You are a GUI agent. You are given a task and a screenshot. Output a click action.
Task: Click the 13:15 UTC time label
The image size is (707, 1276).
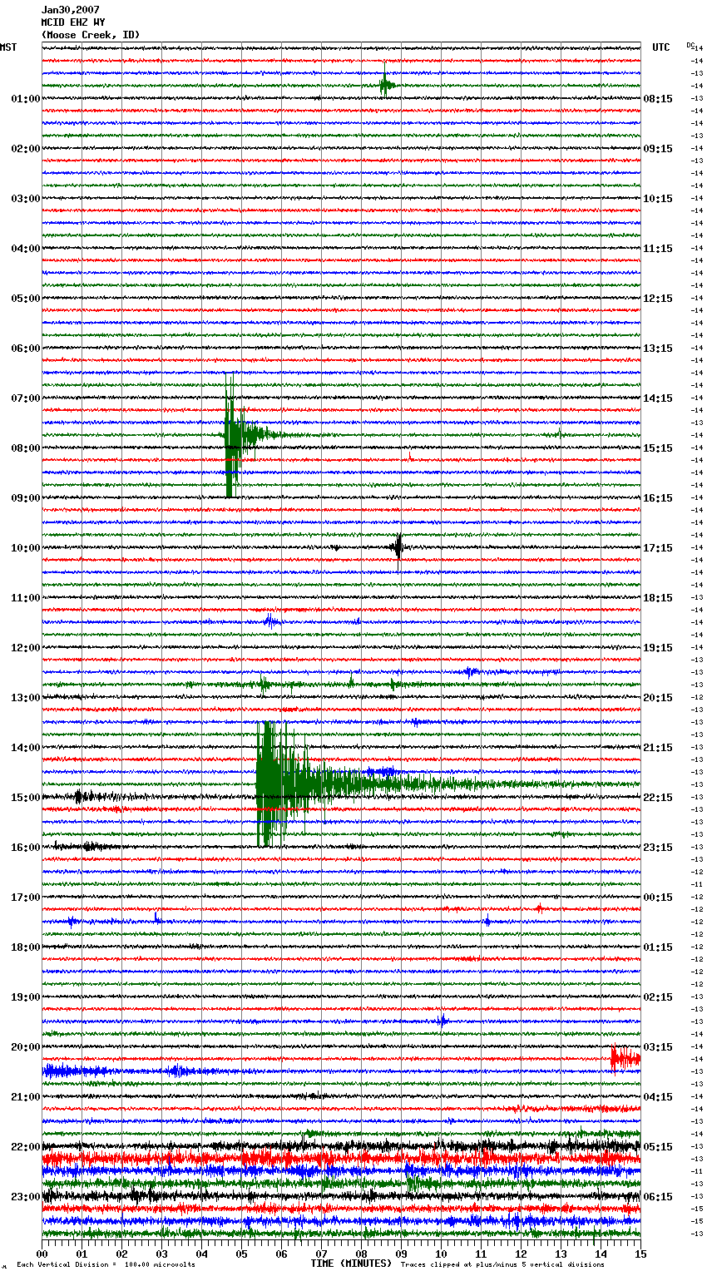(658, 349)
